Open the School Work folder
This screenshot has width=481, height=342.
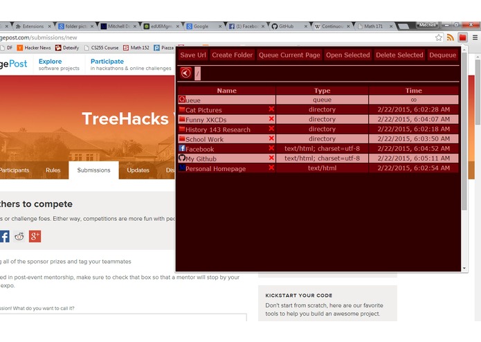click(204, 139)
